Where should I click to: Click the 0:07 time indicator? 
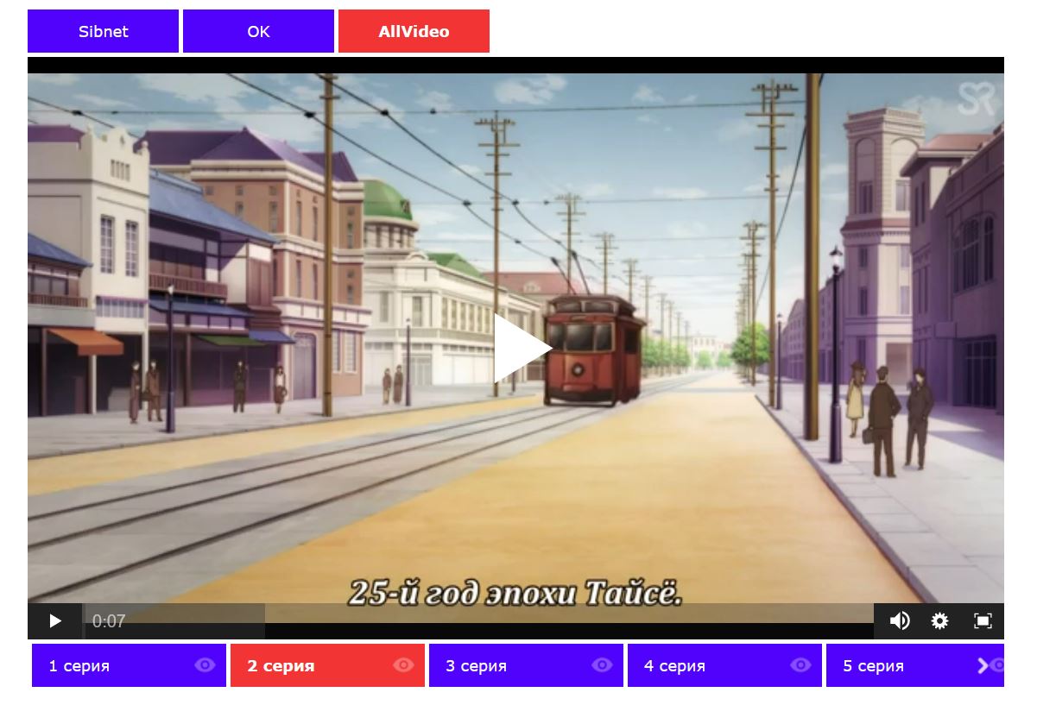tap(109, 621)
